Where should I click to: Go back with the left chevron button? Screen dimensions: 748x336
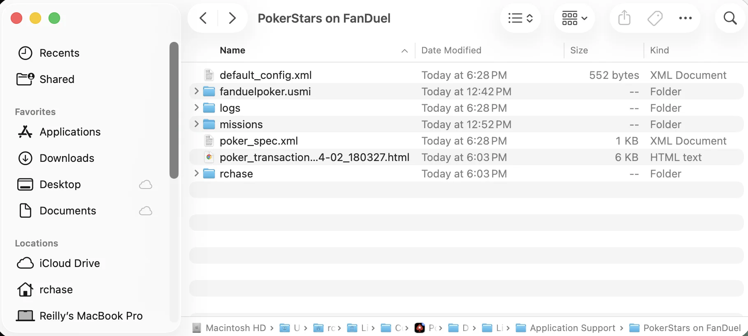coord(203,18)
